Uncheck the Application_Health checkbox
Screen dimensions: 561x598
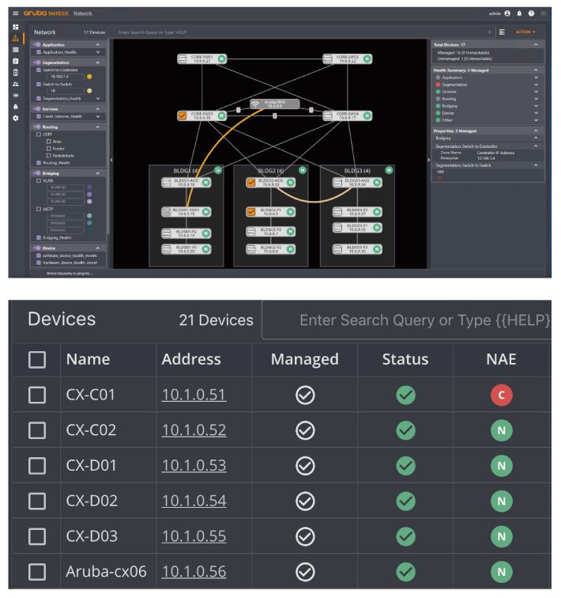39,52
